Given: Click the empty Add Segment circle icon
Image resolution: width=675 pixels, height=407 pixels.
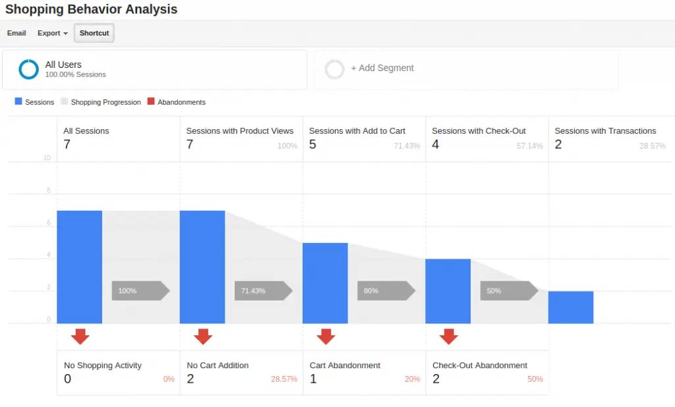Looking at the screenshot, I should (334, 69).
